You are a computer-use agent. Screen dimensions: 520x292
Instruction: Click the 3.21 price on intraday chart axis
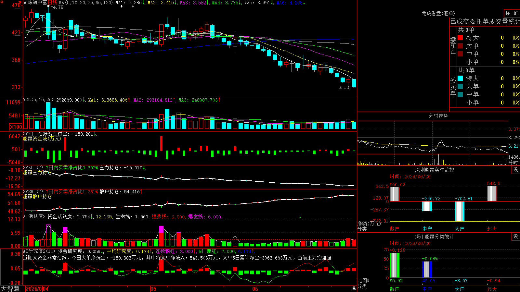(514, 146)
